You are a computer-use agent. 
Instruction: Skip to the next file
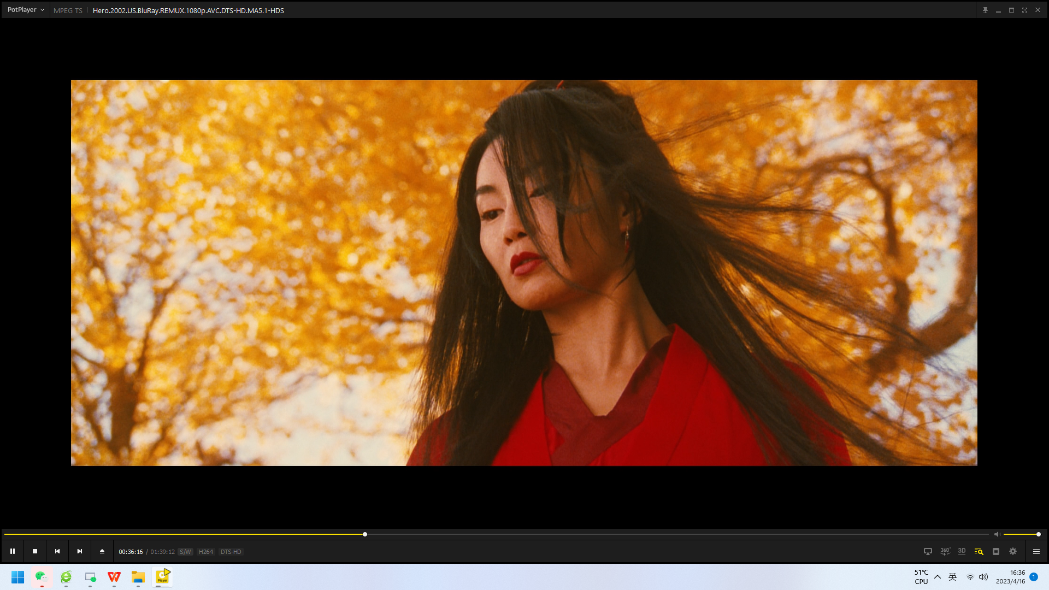pos(80,551)
